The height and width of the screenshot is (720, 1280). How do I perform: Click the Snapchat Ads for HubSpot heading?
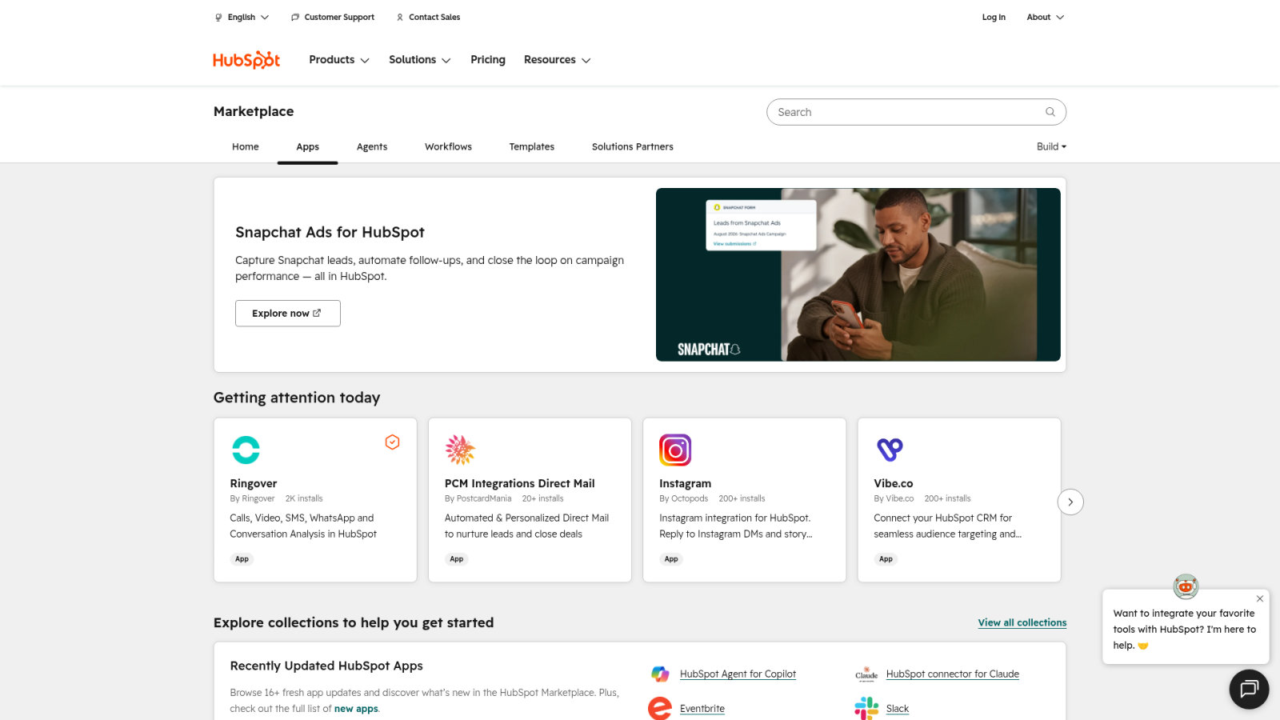click(330, 233)
